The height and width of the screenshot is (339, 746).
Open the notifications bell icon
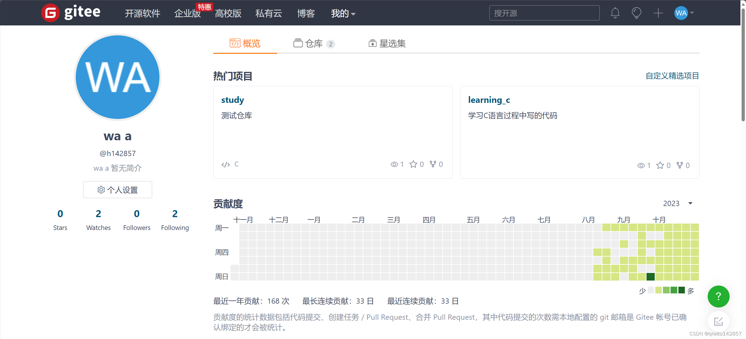pyautogui.click(x=615, y=13)
